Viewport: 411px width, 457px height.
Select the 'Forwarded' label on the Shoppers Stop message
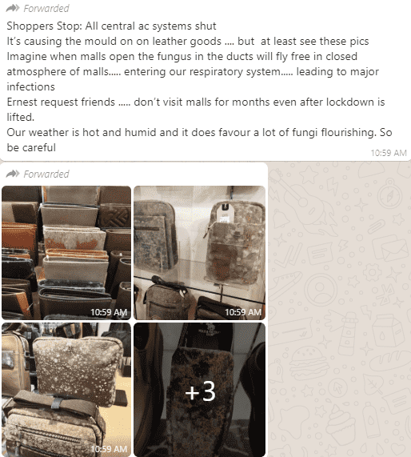pos(46,9)
